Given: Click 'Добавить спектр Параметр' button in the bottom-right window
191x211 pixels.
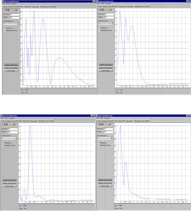Looking at the screenshot, I should click(105, 183).
